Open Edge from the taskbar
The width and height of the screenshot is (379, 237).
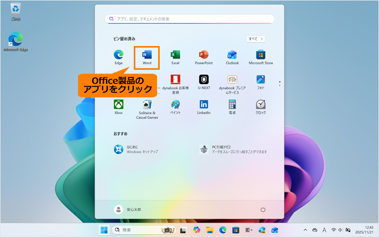coord(223,230)
